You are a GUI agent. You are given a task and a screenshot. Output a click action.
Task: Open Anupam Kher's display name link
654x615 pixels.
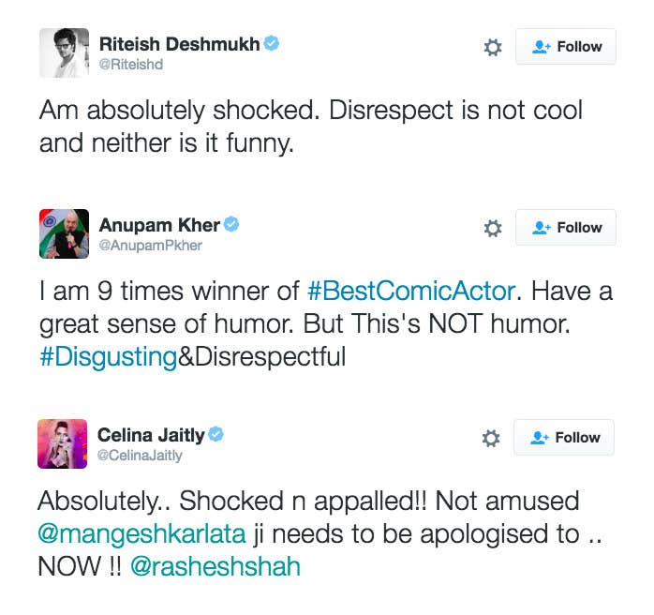(x=159, y=225)
